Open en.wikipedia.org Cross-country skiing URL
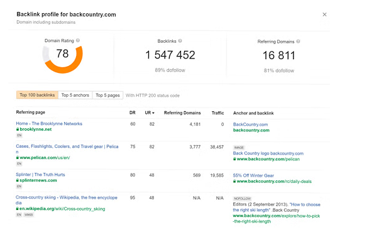This screenshot has height=237, width=367. [x=62, y=209]
